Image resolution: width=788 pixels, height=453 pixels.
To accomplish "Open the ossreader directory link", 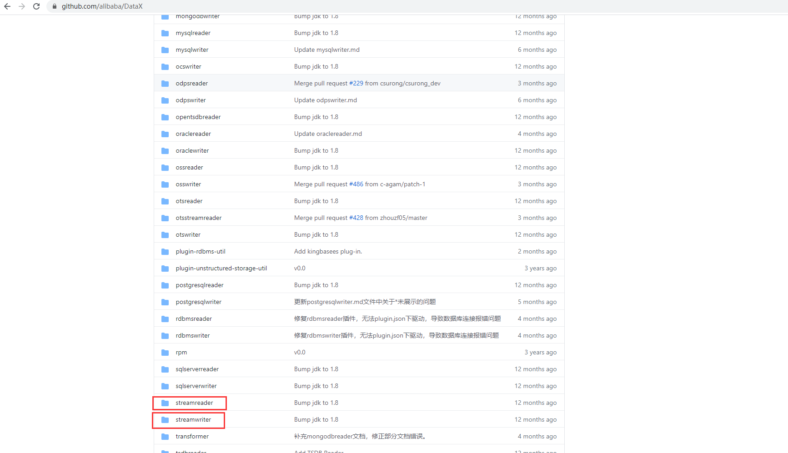I will tap(190, 168).
